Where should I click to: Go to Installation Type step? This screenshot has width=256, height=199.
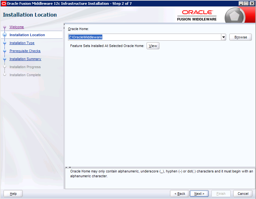coord(22,43)
